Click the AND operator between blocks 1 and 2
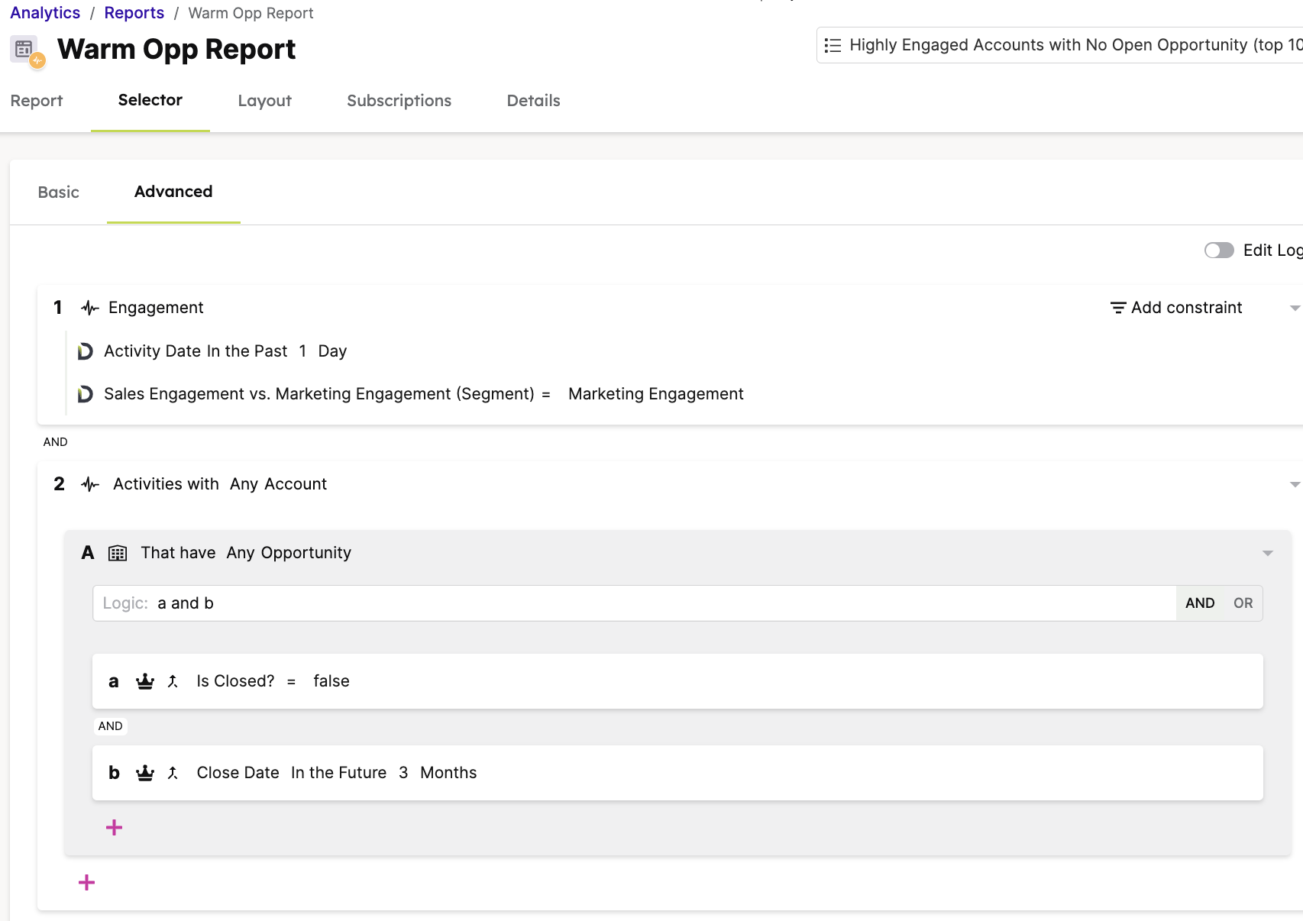Screen dimensions: 1303x921 coord(56,442)
